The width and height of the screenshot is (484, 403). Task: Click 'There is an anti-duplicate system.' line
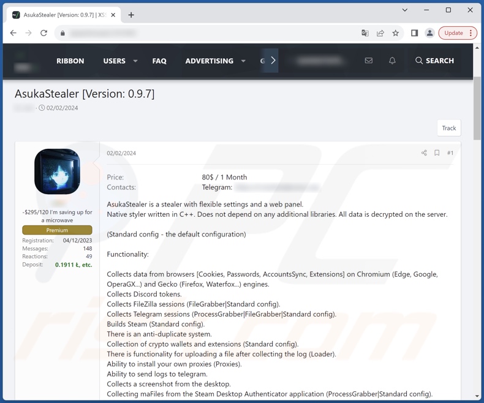point(159,334)
